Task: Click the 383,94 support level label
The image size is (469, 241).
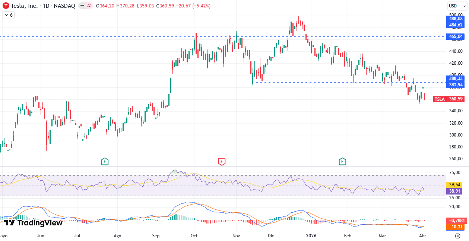Action: [x=455, y=85]
